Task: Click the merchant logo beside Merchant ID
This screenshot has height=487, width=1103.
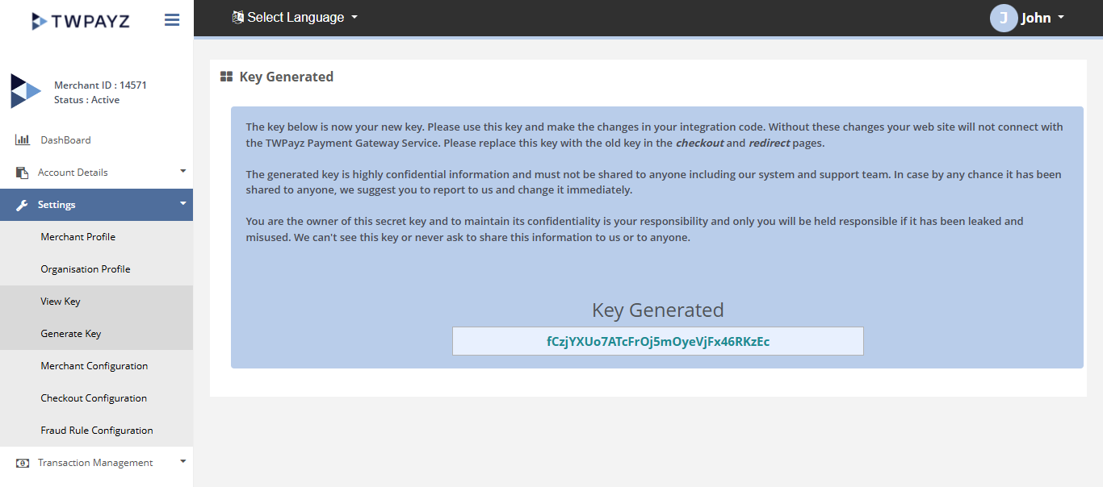Action: (25, 91)
